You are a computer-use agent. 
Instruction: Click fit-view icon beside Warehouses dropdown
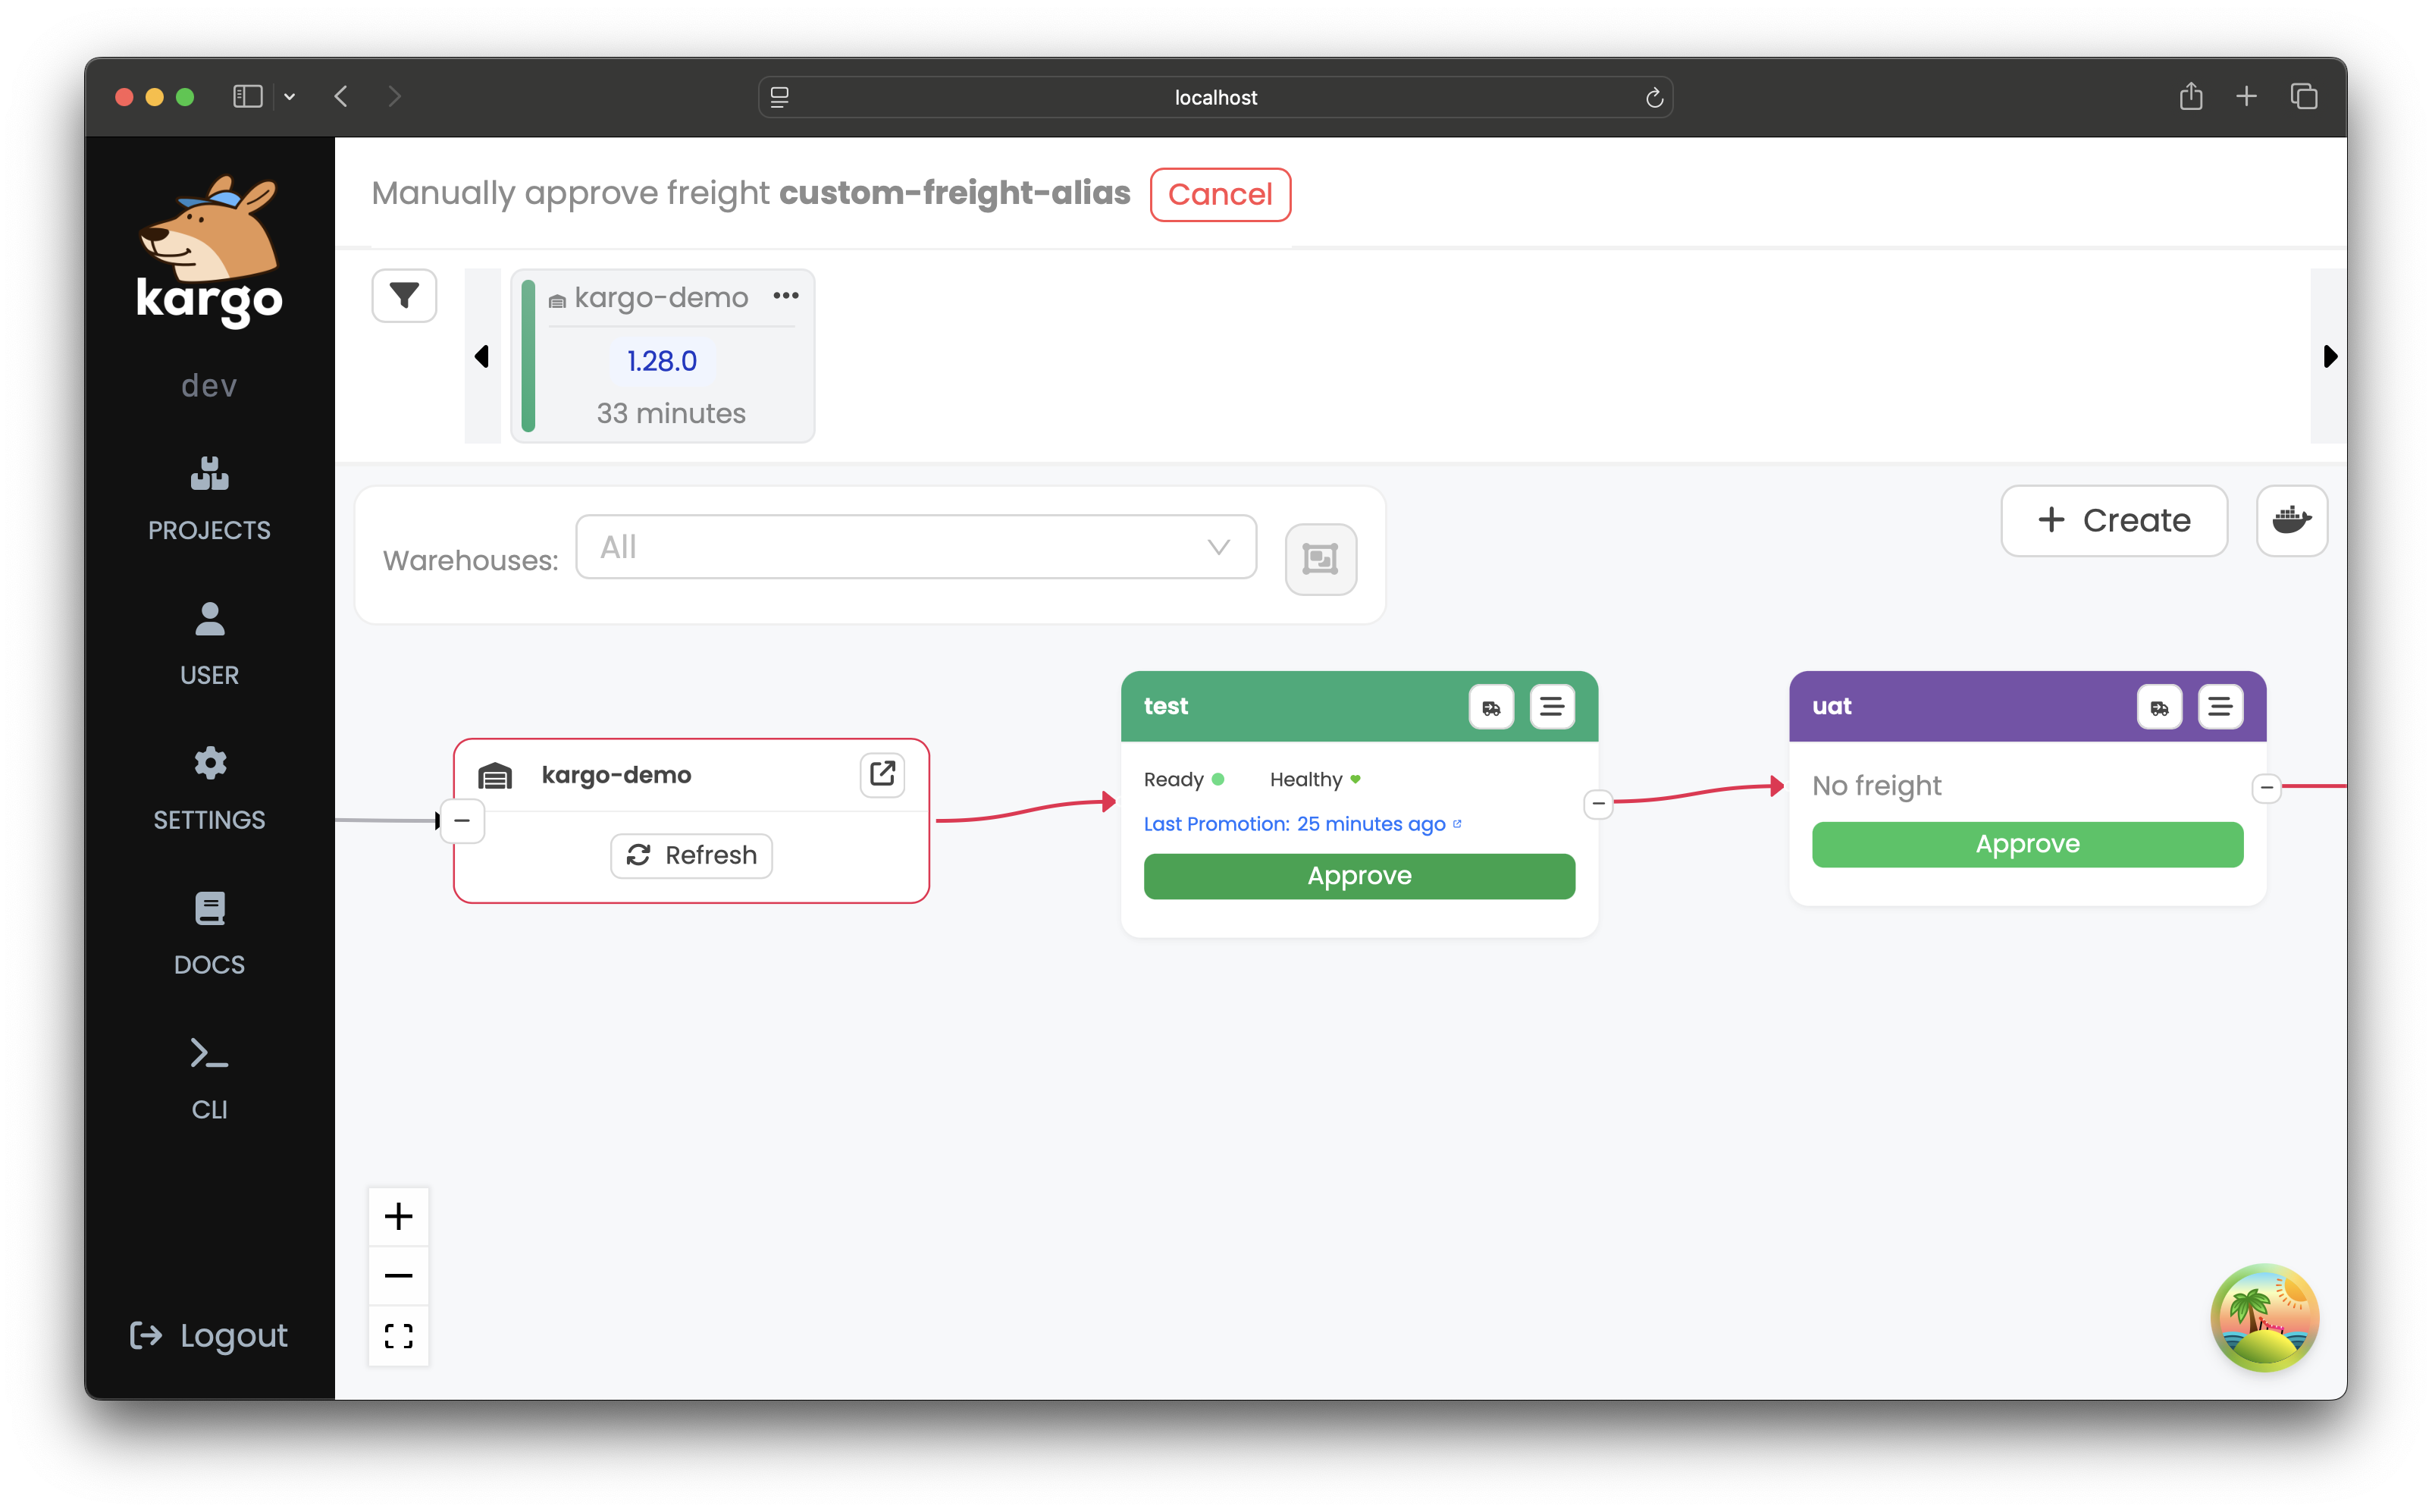(x=1319, y=559)
